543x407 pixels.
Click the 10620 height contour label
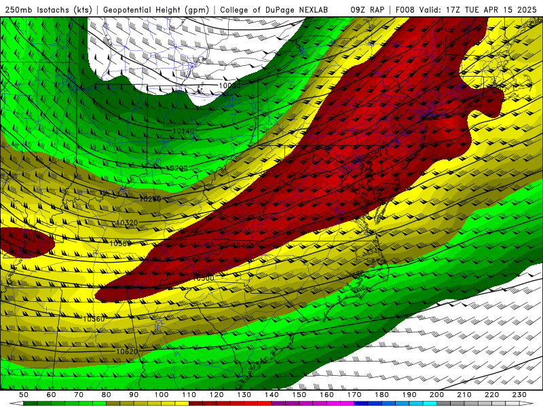pos(127,351)
